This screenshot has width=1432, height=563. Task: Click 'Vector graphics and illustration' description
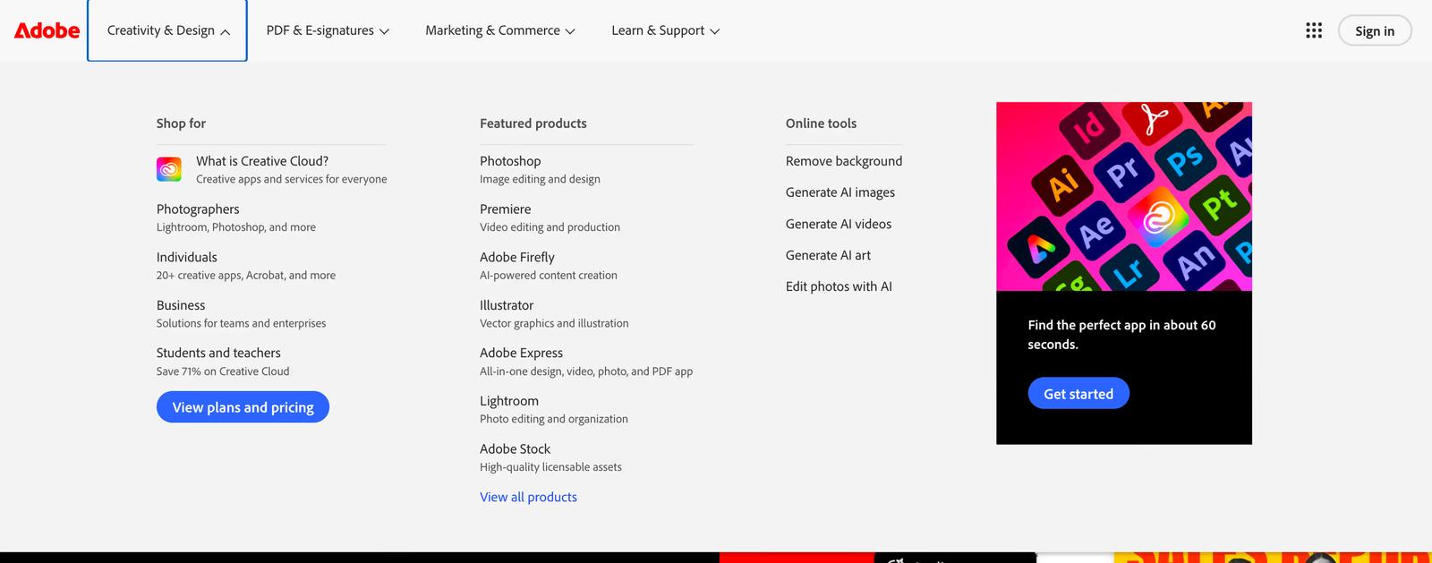554,323
